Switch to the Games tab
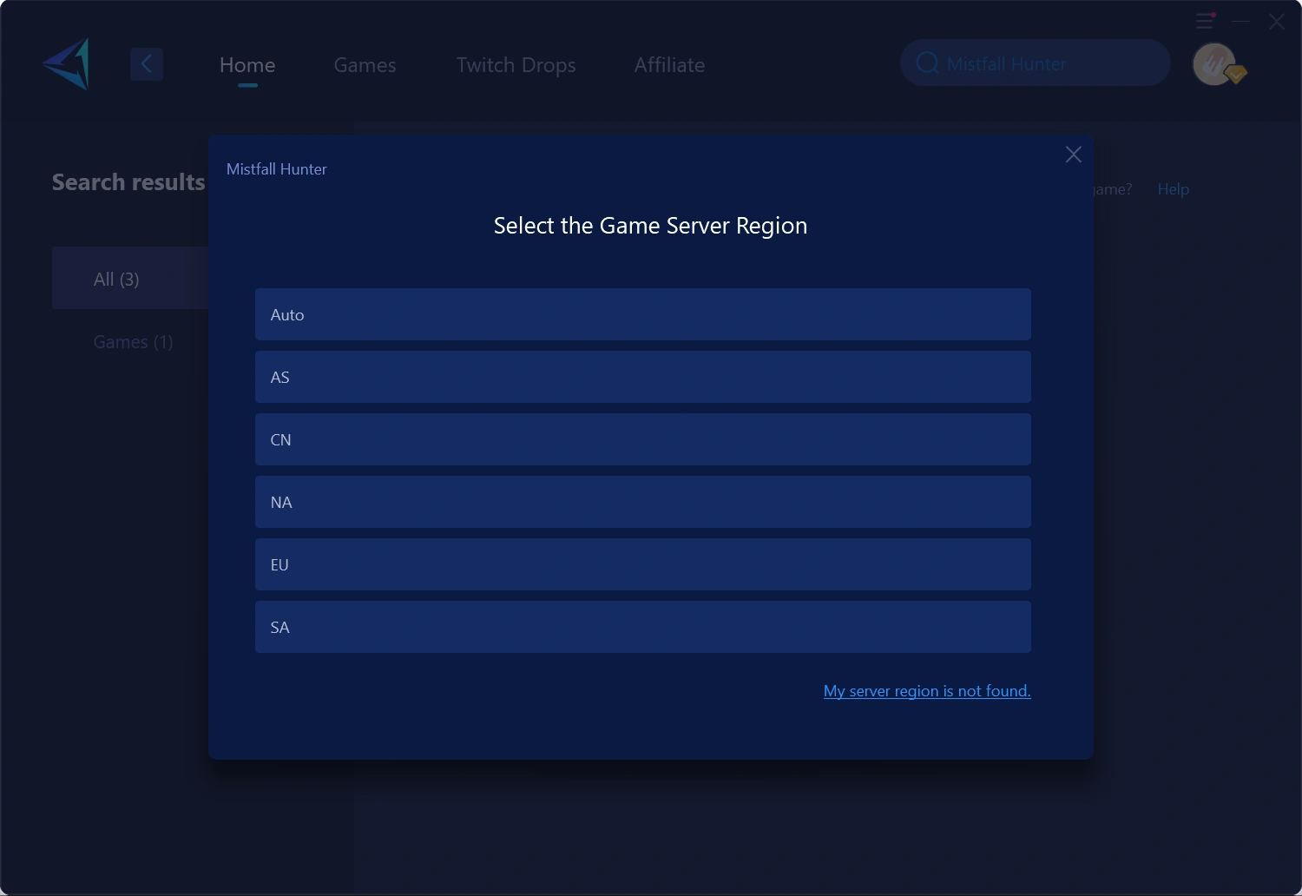 coord(365,65)
